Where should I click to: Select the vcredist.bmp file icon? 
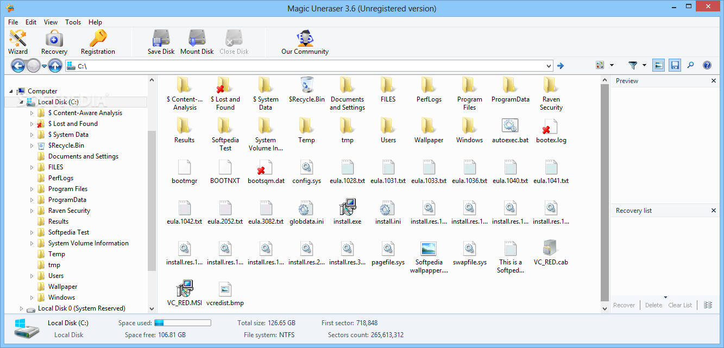pos(225,289)
